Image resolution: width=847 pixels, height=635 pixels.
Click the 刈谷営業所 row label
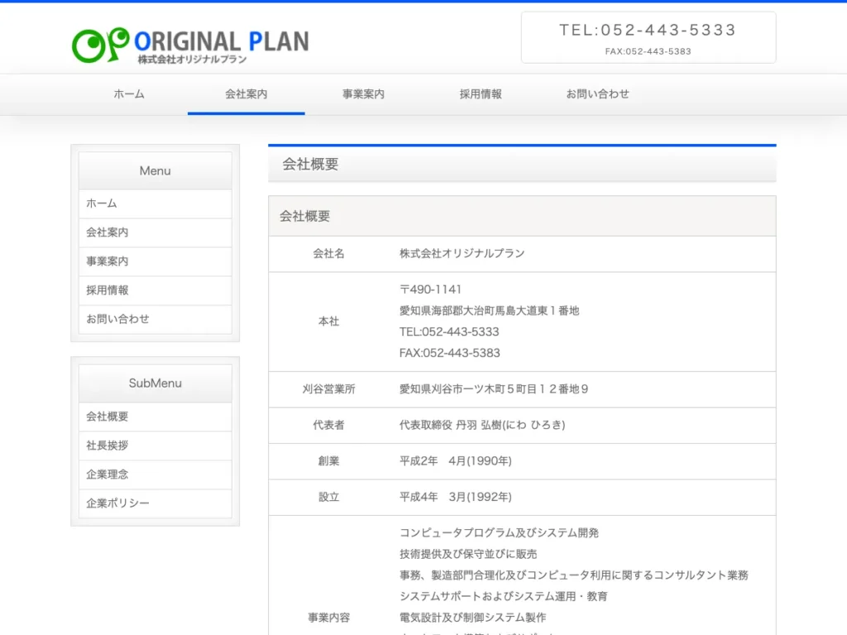pos(329,389)
